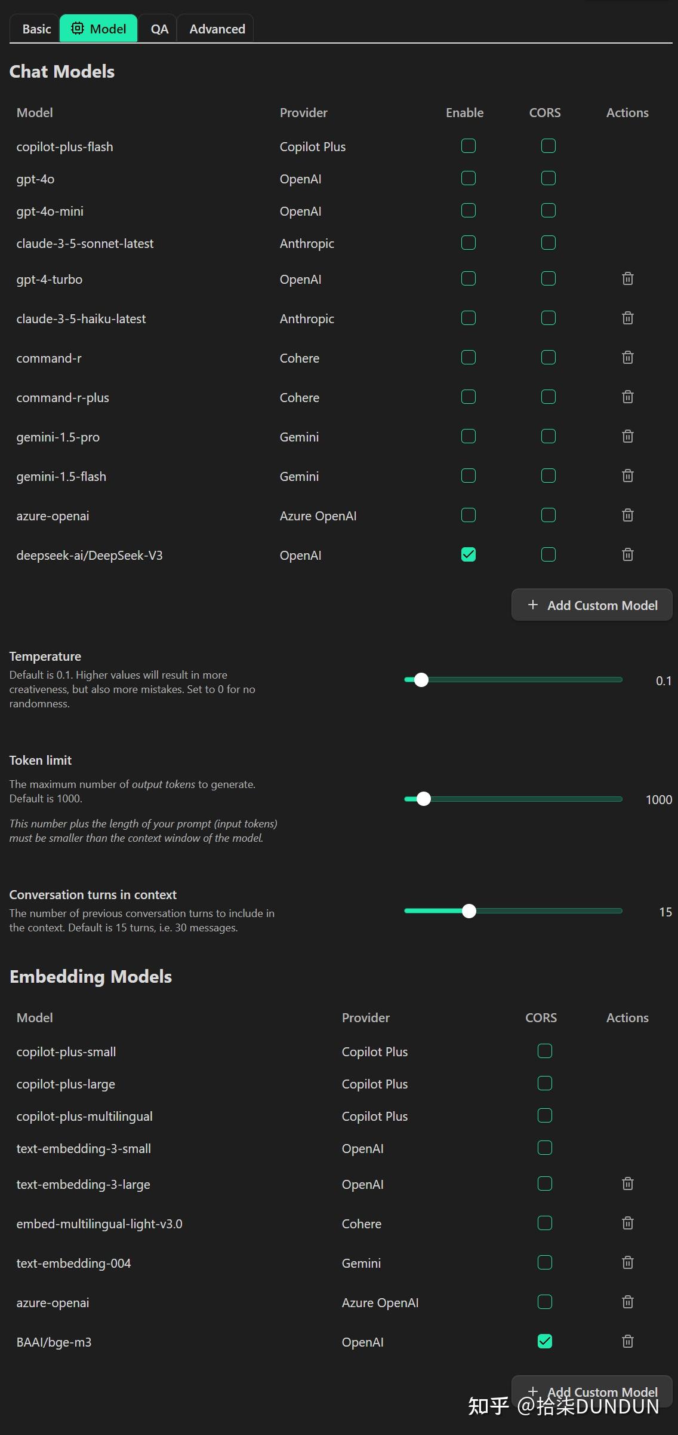Screen dimensions: 678x1435
Task: Open the Advanced settings tab
Action: coord(217,29)
